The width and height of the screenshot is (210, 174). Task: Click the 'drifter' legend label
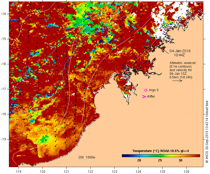click(x=151, y=96)
